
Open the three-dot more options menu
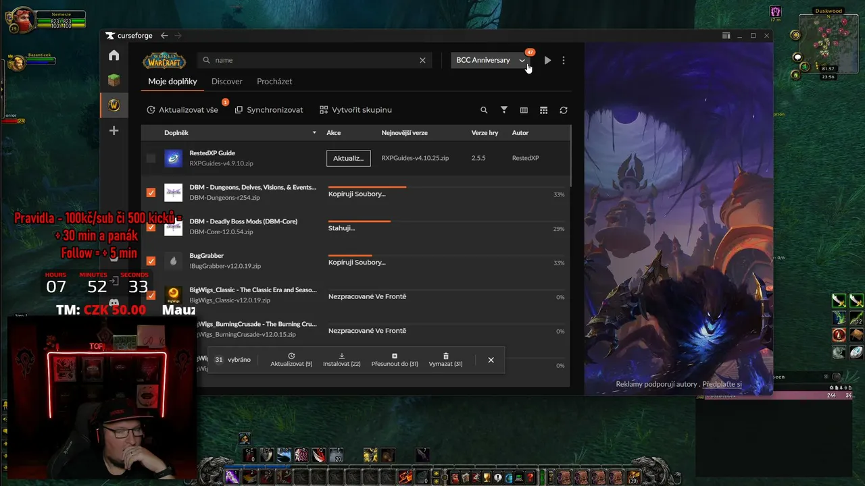pos(564,60)
